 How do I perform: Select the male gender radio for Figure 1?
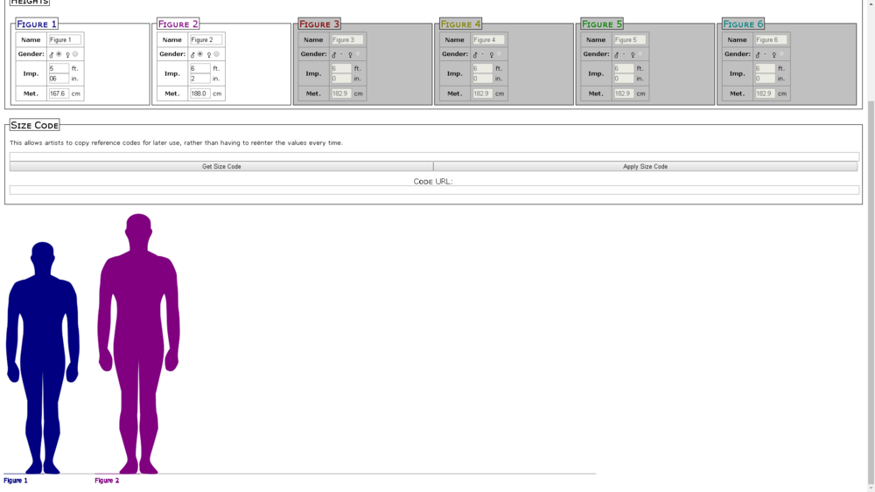point(59,54)
